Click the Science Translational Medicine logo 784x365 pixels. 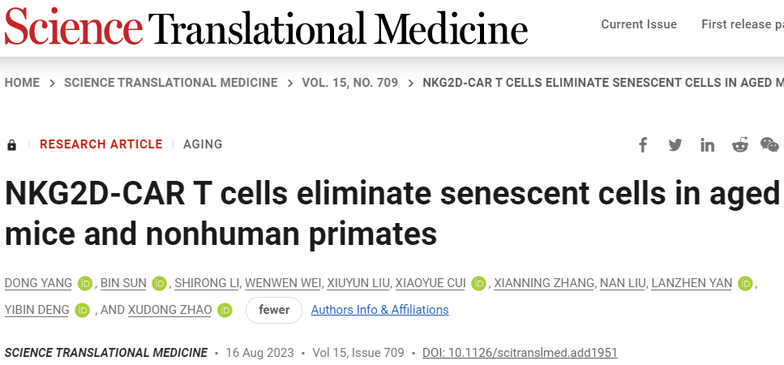266,28
